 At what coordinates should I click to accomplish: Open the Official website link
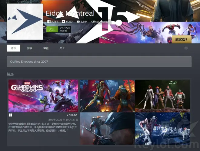point(100,22)
